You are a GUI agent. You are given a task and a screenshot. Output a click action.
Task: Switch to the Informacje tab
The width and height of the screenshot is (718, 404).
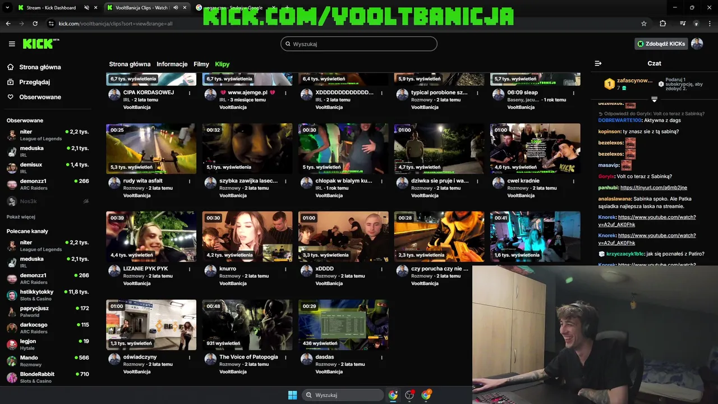pos(172,64)
